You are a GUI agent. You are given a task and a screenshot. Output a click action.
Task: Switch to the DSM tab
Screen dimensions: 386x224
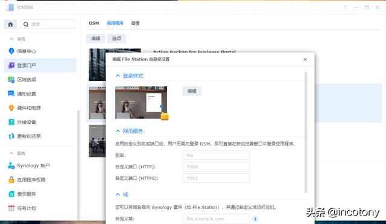coord(94,23)
